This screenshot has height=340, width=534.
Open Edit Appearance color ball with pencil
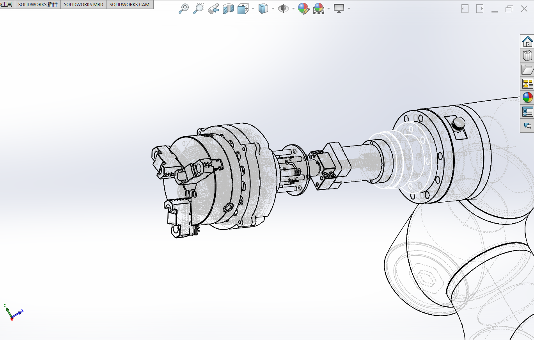click(x=303, y=9)
